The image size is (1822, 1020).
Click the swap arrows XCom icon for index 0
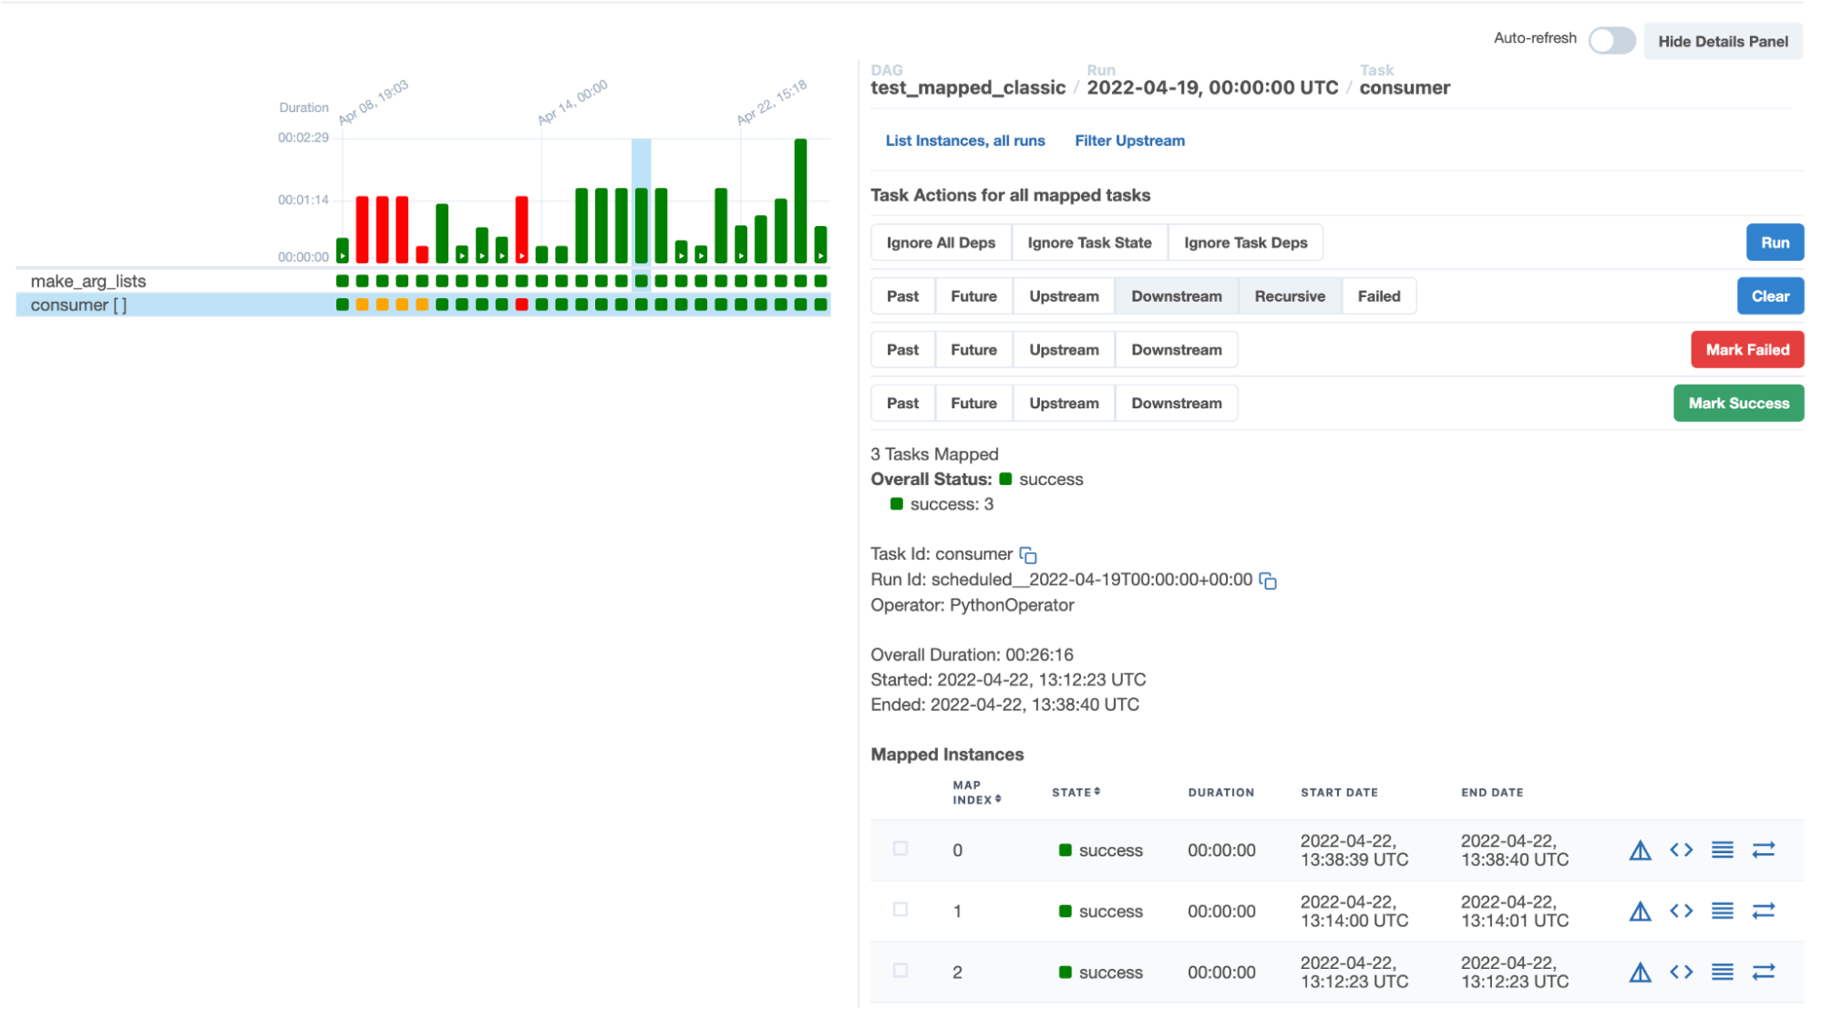click(x=1763, y=850)
